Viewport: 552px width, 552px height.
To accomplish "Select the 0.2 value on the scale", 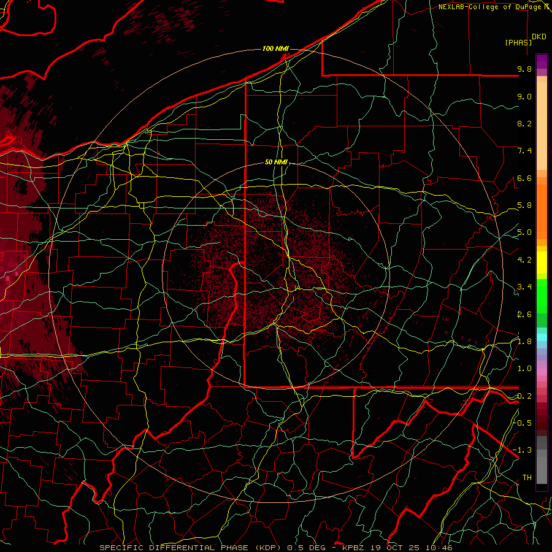I will tap(524, 396).
